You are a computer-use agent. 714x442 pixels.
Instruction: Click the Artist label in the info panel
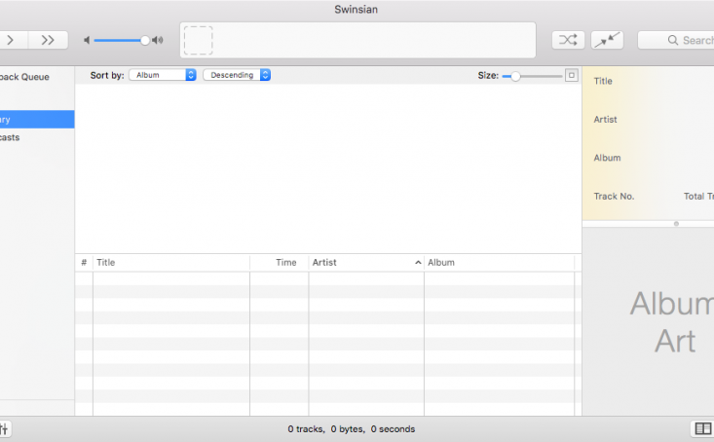pyautogui.click(x=605, y=120)
